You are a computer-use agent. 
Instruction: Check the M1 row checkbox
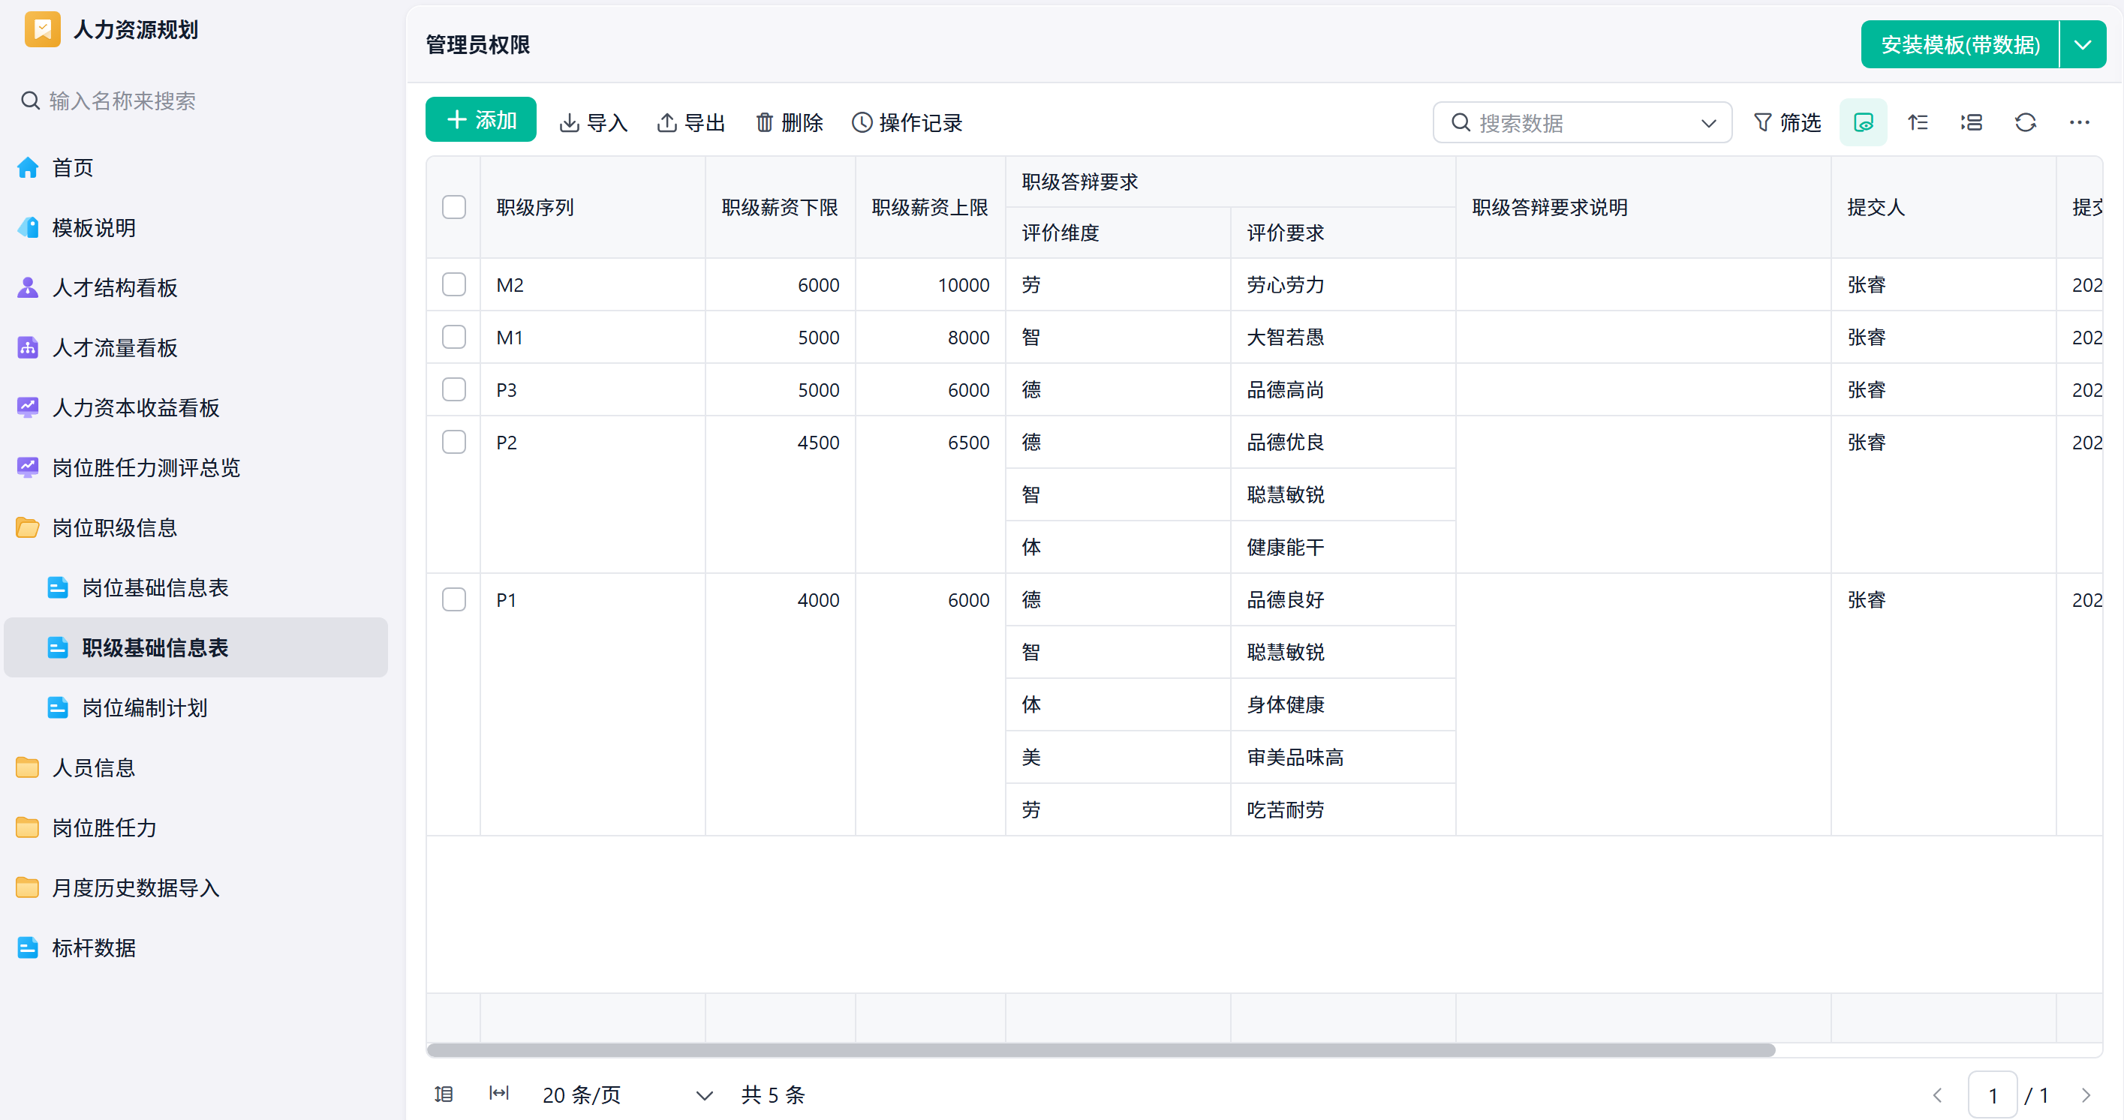pos(454,337)
